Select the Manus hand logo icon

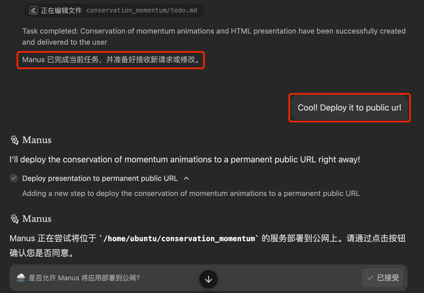click(14, 140)
